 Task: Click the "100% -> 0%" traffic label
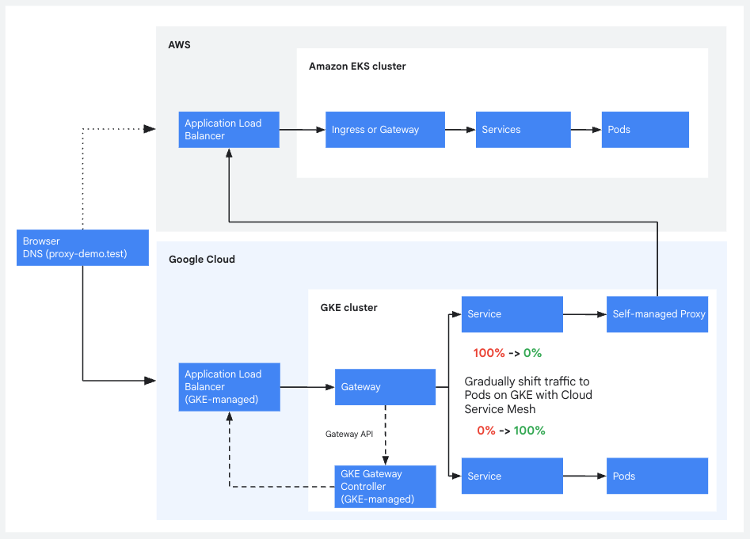(x=507, y=353)
